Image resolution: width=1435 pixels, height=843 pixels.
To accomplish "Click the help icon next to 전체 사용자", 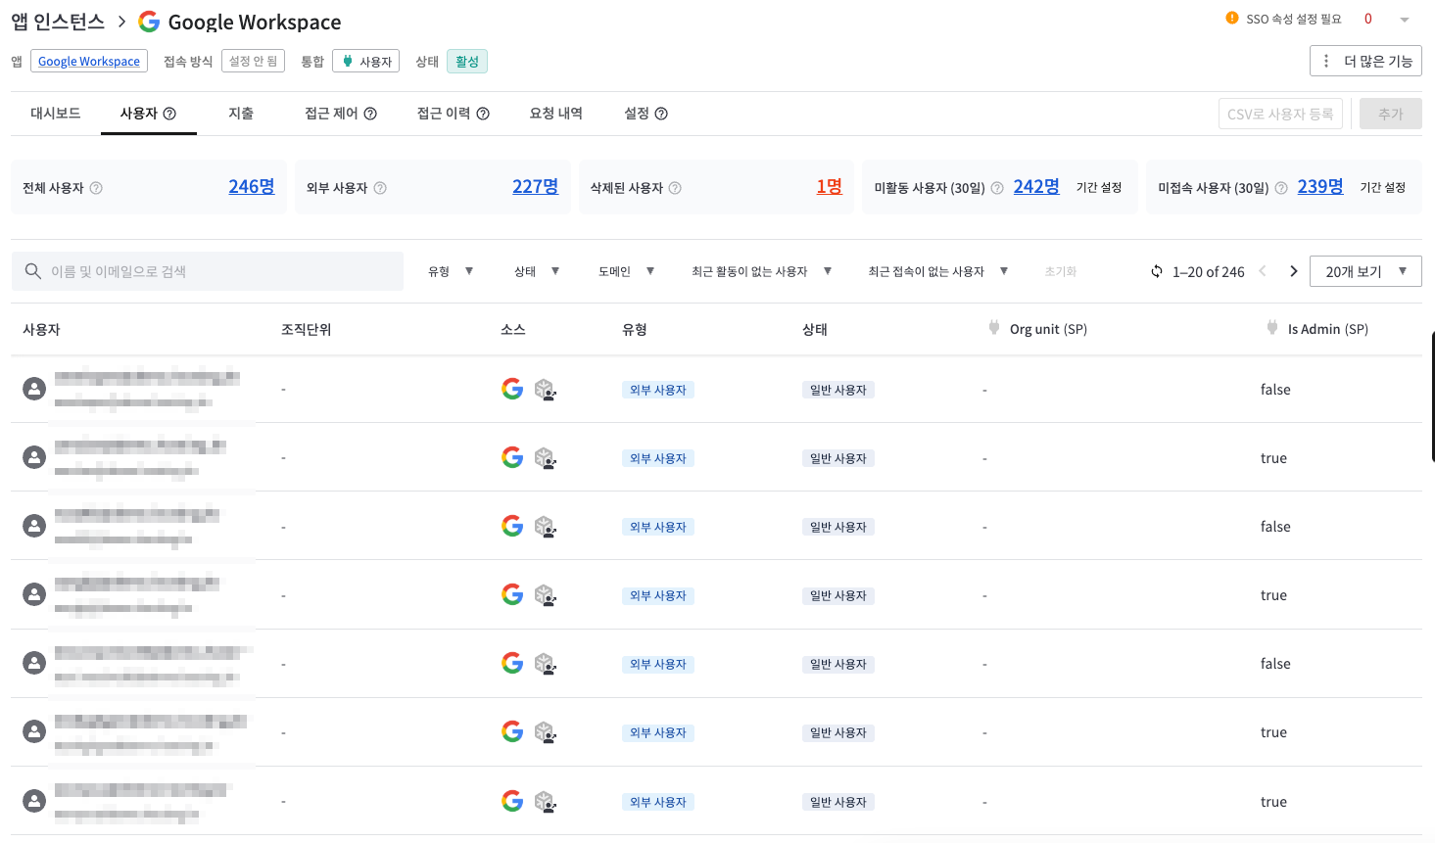I will click(96, 188).
